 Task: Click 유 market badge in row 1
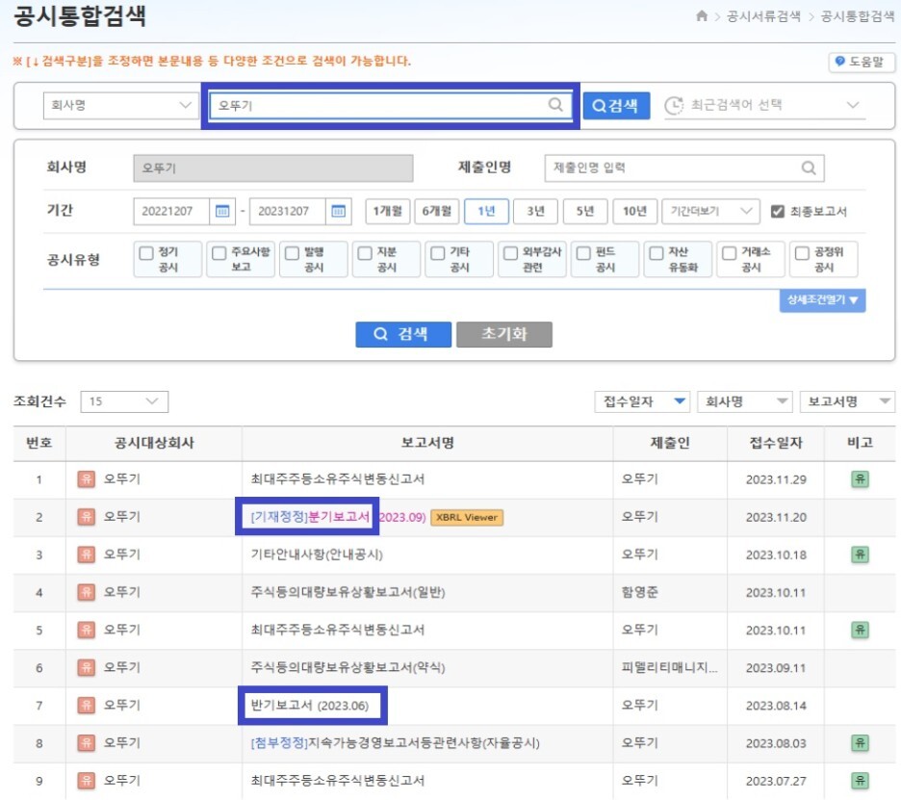87,478
